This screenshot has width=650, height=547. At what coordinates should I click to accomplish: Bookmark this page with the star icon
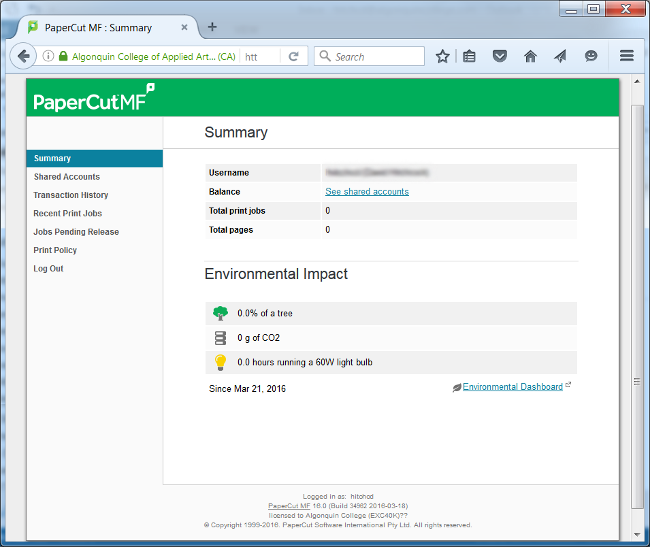(442, 56)
